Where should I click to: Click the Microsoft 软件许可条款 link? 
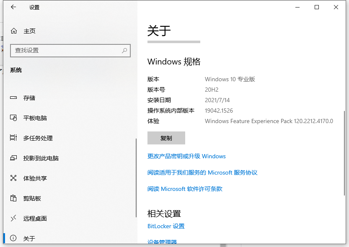point(185,189)
